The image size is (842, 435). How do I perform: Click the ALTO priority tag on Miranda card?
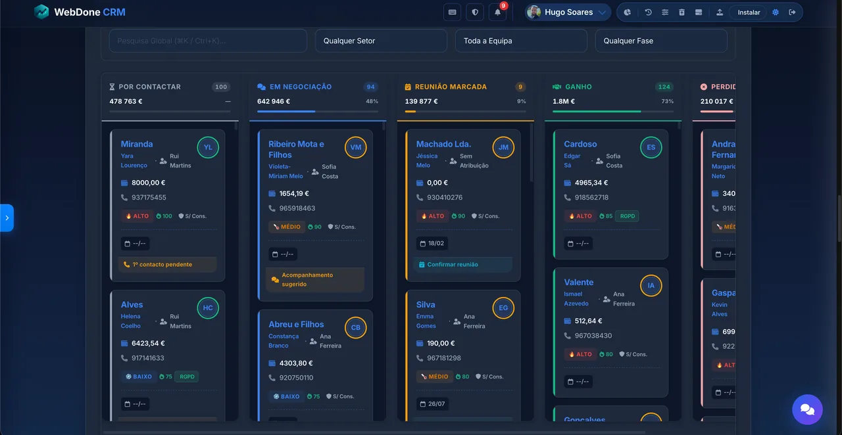[x=137, y=216]
